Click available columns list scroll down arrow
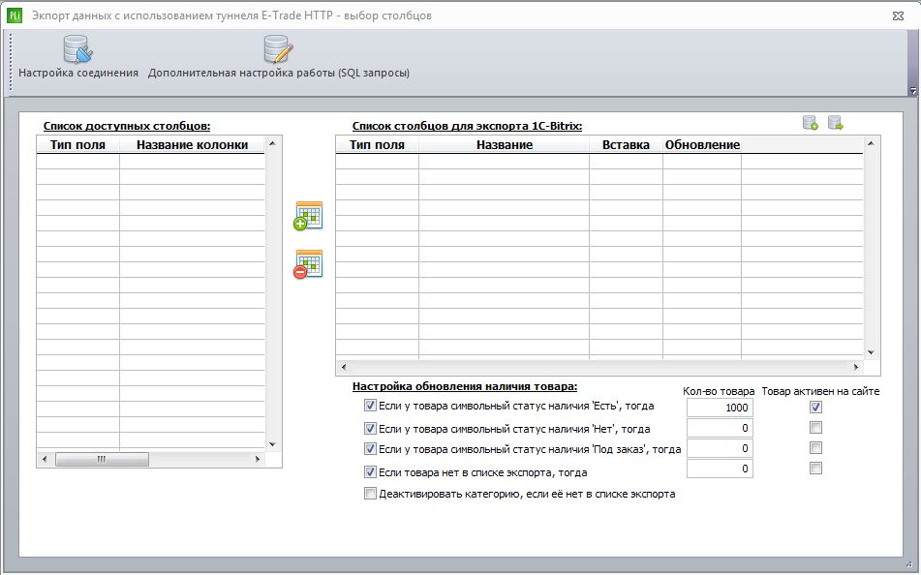 click(272, 444)
